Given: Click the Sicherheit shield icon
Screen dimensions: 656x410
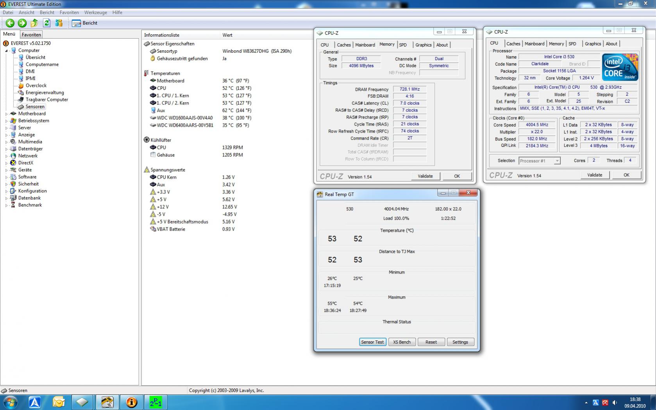Looking at the screenshot, I should [13, 184].
